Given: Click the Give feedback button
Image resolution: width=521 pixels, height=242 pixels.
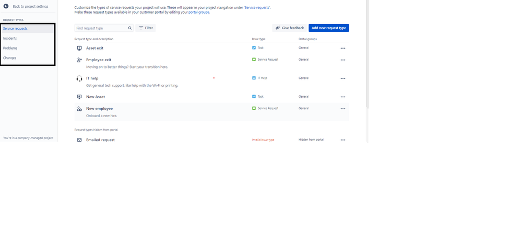Looking at the screenshot, I should (290, 28).
